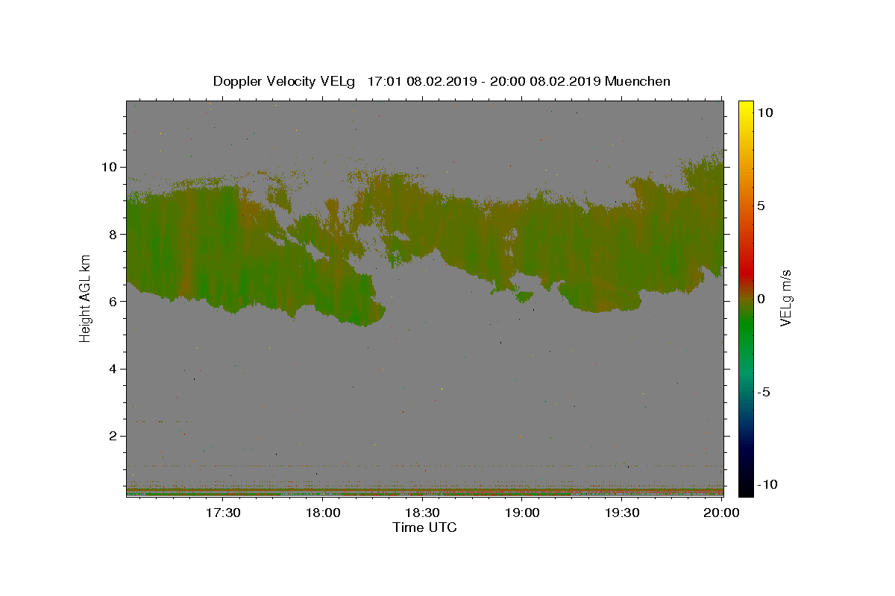Click the black bottom of the colorbar
The height and width of the screenshot is (596, 895).
point(745,488)
